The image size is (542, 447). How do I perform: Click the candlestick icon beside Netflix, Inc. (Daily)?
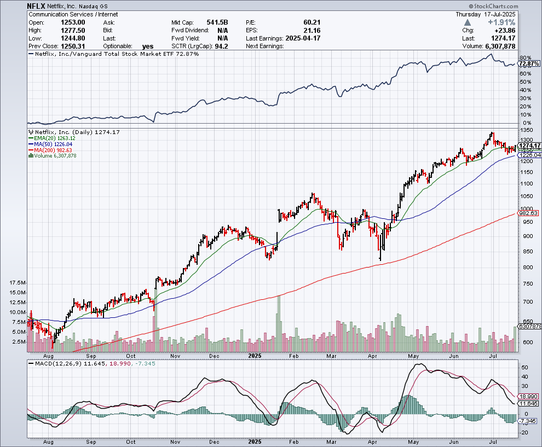31,132
